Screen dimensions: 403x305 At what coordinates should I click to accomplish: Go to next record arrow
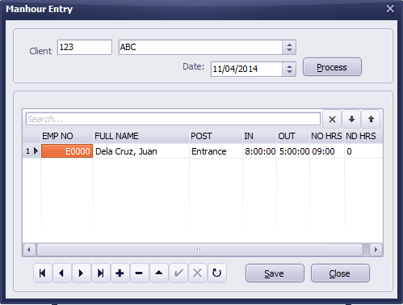pyautogui.click(x=82, y=273)
